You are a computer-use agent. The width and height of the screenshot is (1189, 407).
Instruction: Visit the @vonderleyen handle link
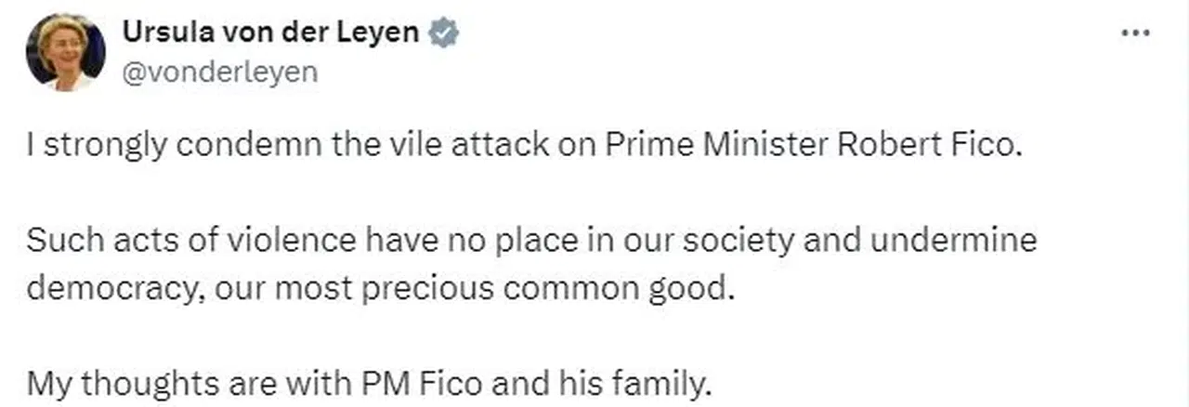coord(219,72)
